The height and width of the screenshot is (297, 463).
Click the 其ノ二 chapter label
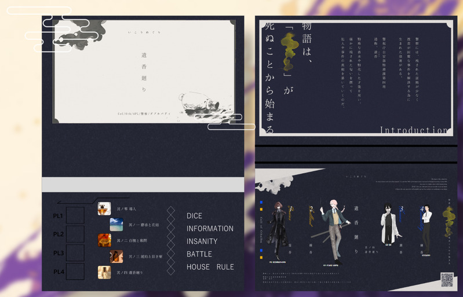click(x=132, y=241)
